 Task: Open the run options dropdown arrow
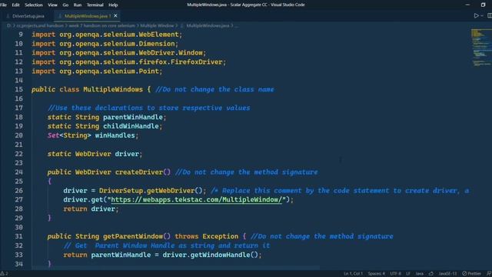[482, 15]
